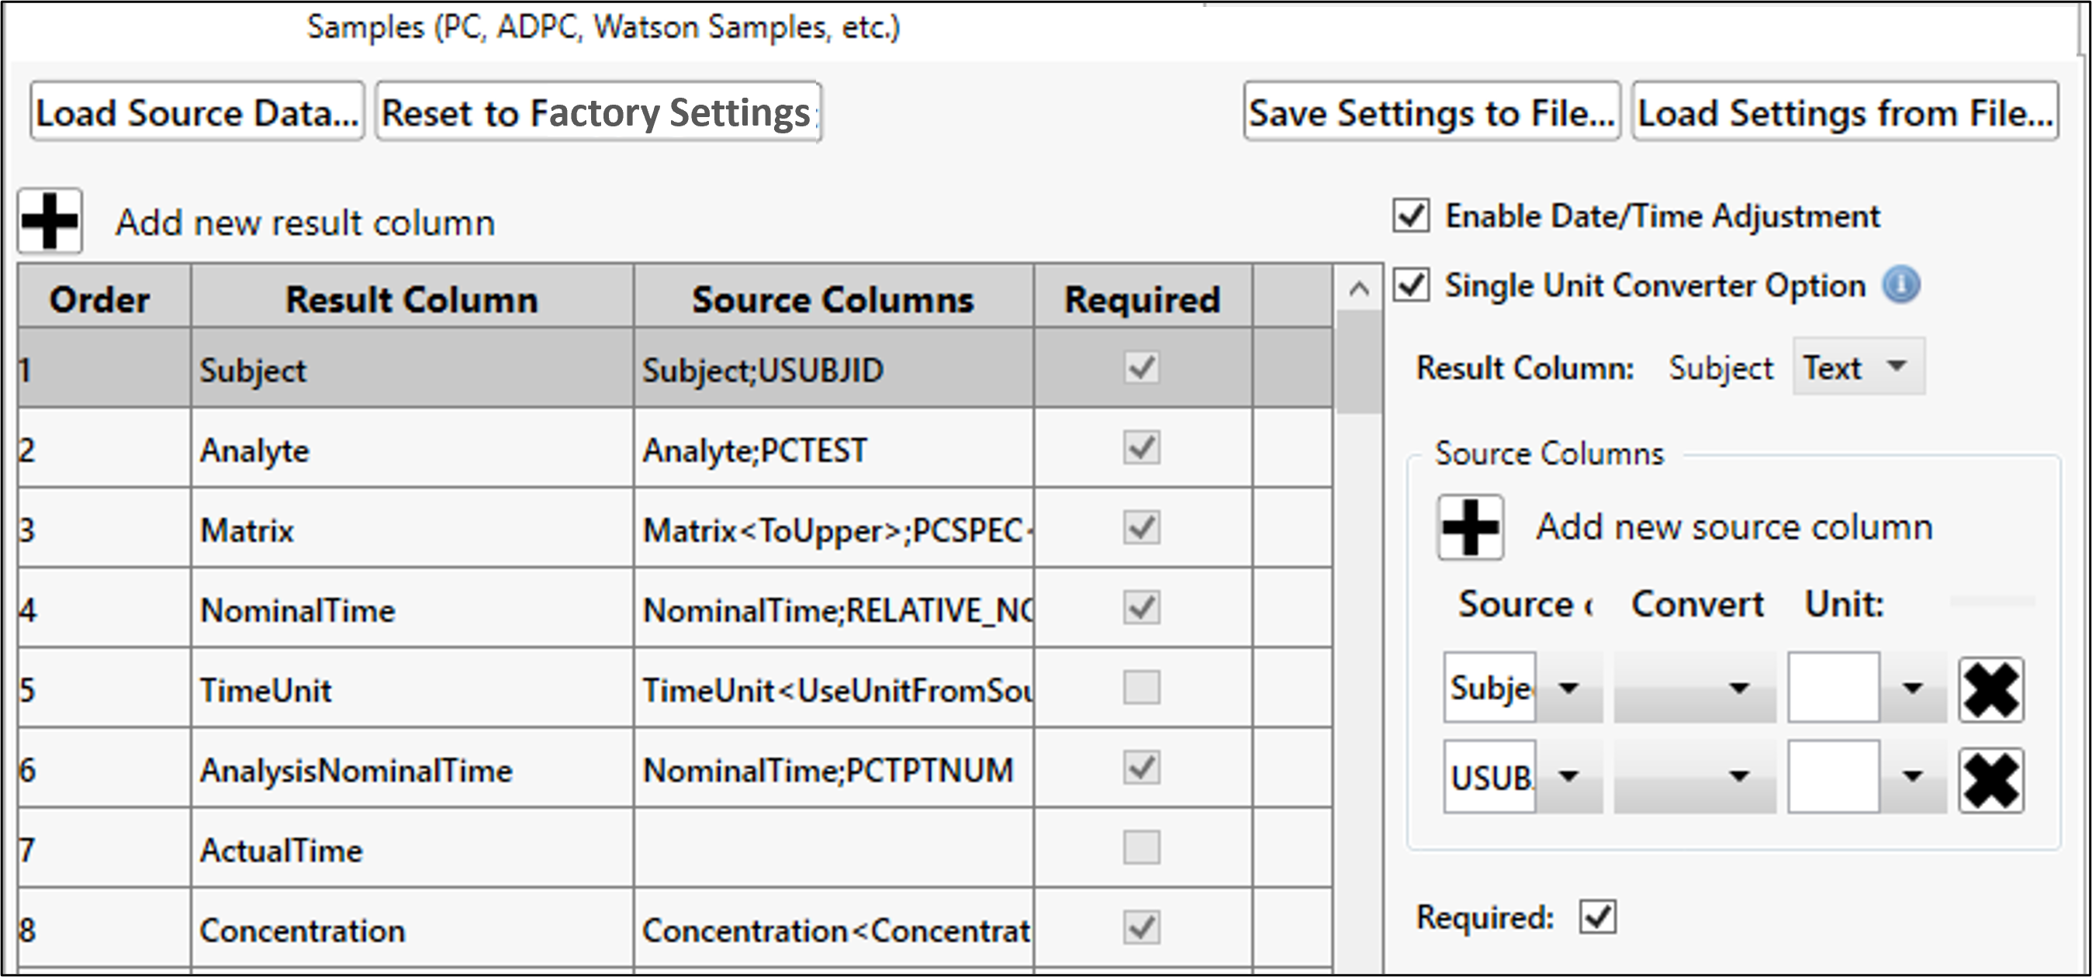Click the NominalTime;PCTPTNUM source cell
The height and width of the screenshot is (977, 2092).
pos(833,769)
